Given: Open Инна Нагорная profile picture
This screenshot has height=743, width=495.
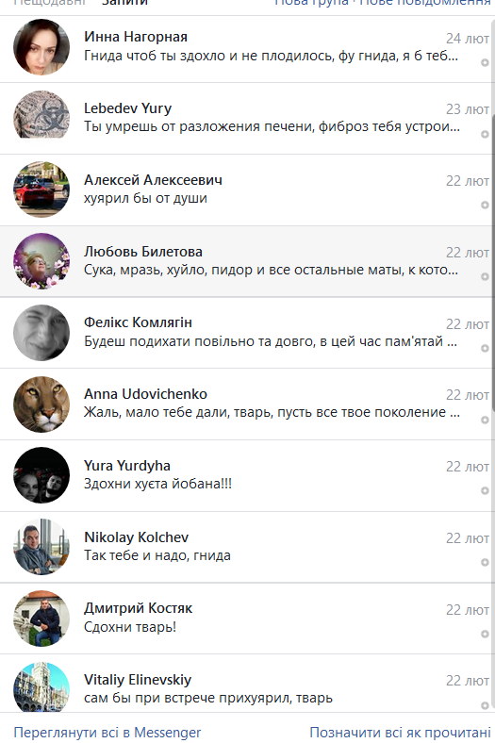Looking at the screenshot, I should 41,47.
